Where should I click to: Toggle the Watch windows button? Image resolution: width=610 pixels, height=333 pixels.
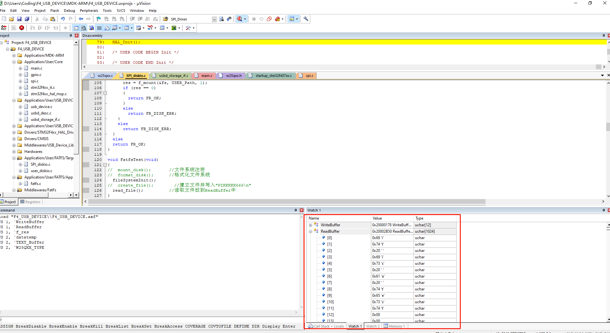point(115,28)
